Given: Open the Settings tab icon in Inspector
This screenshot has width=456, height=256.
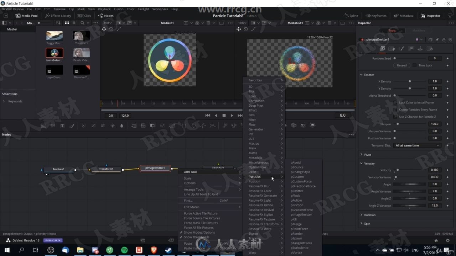Looking at the screenshot, I should [430, 48].
